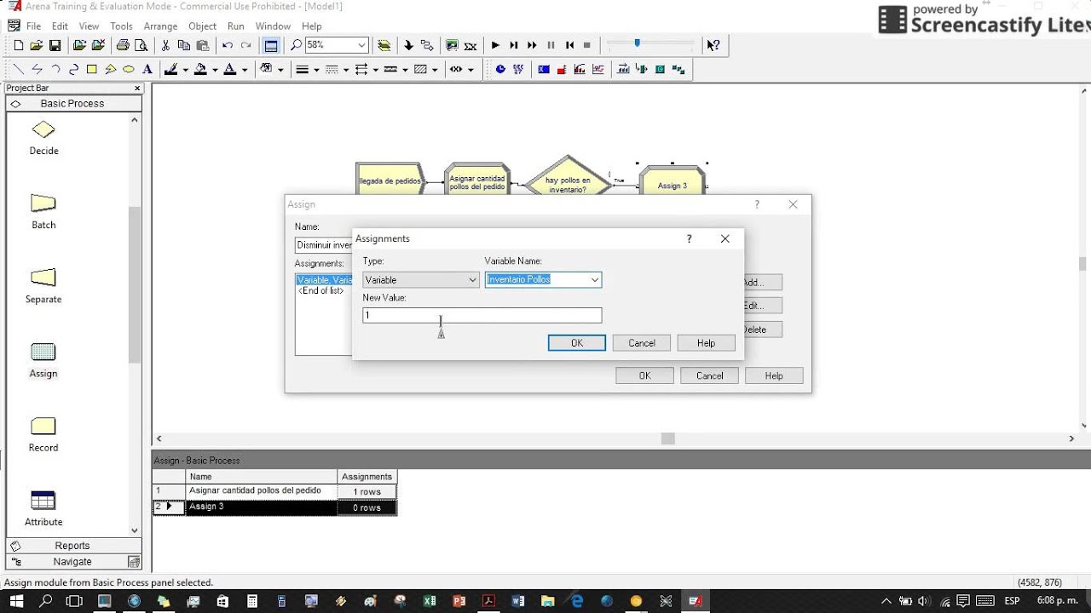This screenshot has height=613, width=1091.
Task: Open the zoom percentage dropdown showing 58%
Action: point(362,45)
